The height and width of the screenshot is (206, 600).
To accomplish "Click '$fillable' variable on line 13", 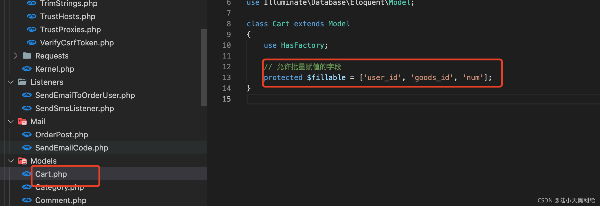I will click(326, 78).
